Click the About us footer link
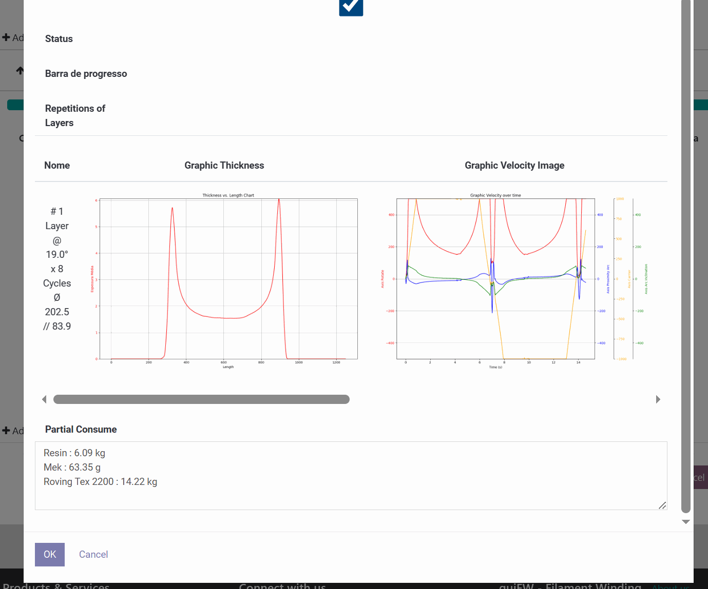This screenshot has width=708, height=589. 671,586
